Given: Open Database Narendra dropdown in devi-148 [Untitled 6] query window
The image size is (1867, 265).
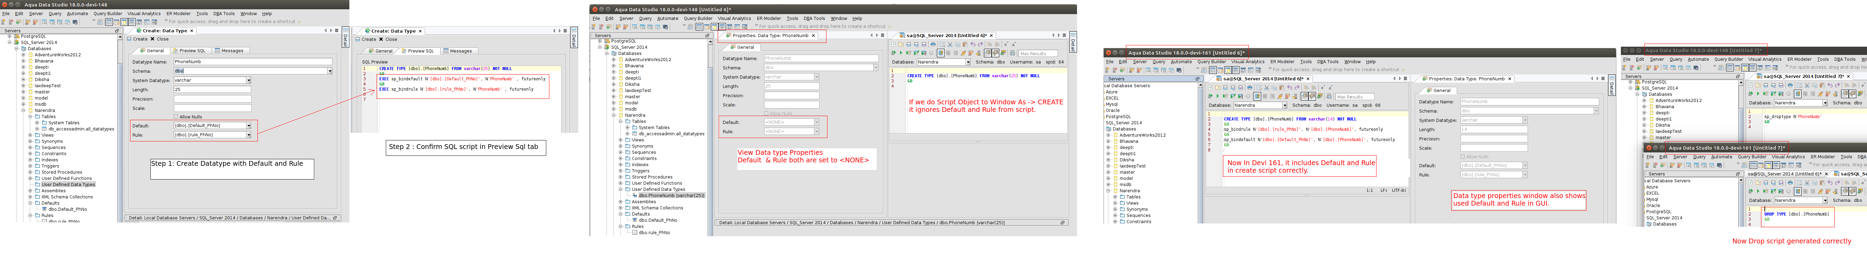Looking at the screenshot, I should point(968,62).
